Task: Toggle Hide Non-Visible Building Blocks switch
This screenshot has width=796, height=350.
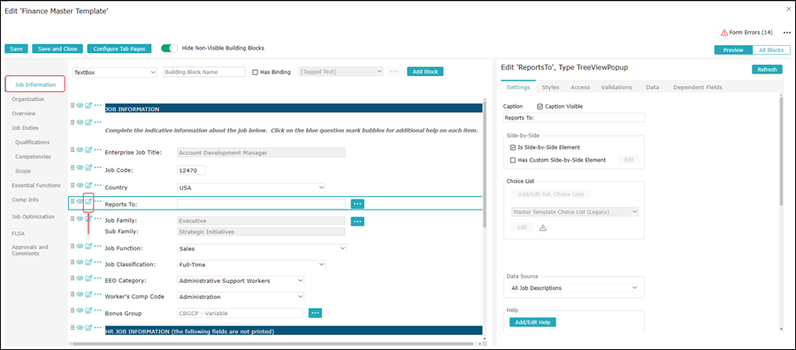Action: point(169,49)
